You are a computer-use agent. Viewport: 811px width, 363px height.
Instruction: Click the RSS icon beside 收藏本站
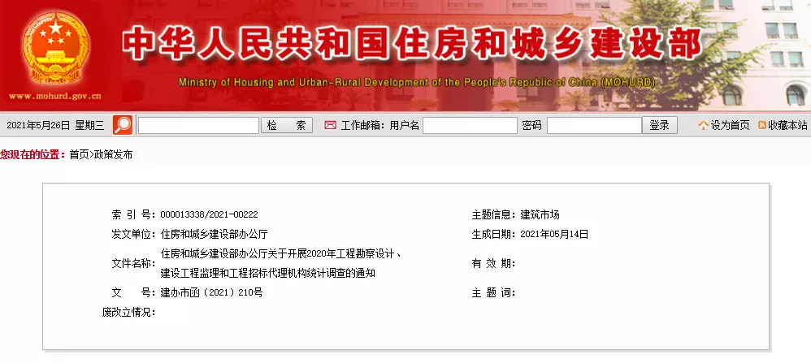[762, 125]
